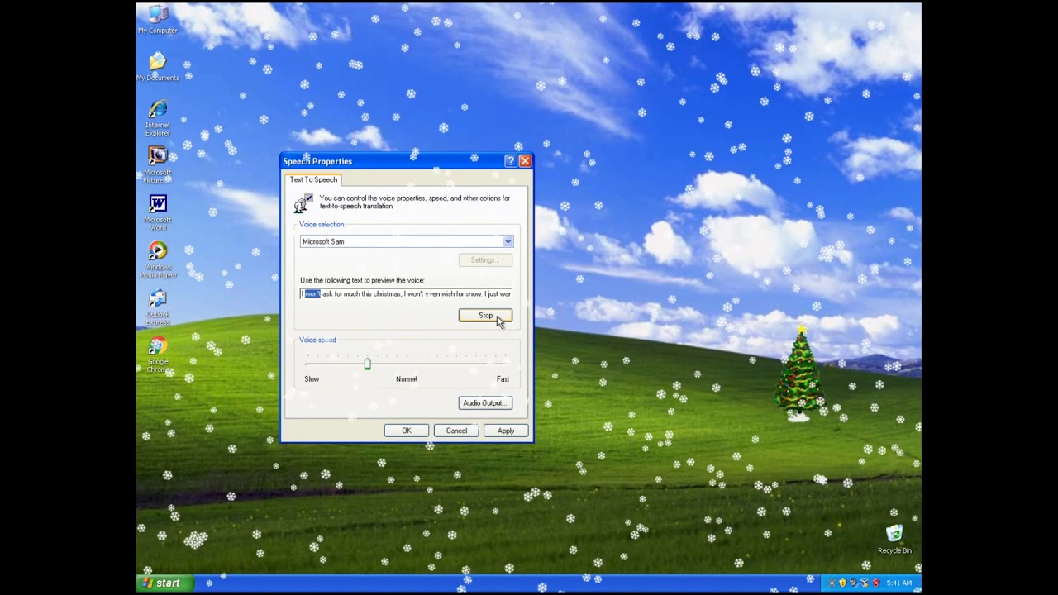This screenshot has height=595, width=1058.
Task: Click the snowflake tray icon
Action: click(x=832, y=583)
